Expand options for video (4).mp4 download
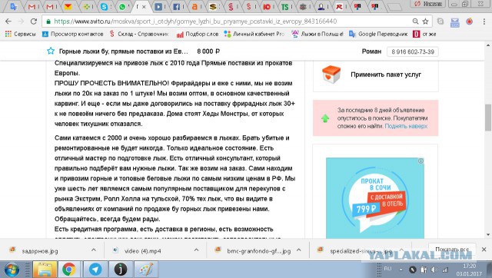 [x=196, y=250]
